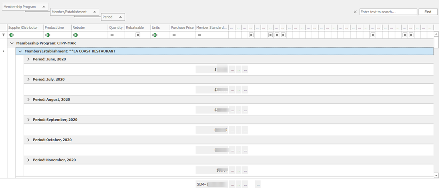Click the vertical scrollbar down arrow
This screenshot has width=439, height=190.
coord(436,175)
